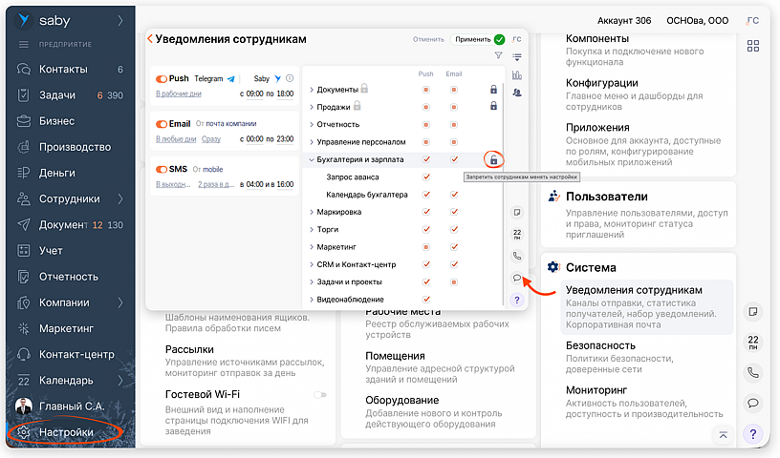
Task: Enable the Гостевой Wi-Fi toggle
Action: click(x=319, y=394)
